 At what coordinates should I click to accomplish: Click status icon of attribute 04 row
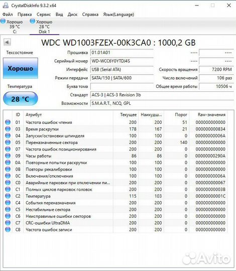8,135
